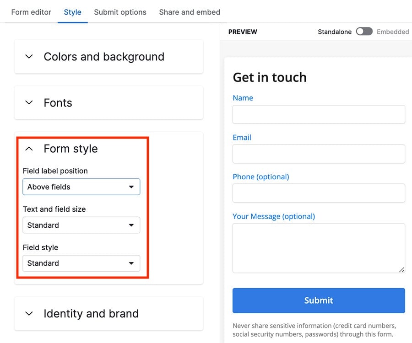Viewport: 412px width, 343px height.
Task: Click the PREVIEW header label
Action: point(243,32)
